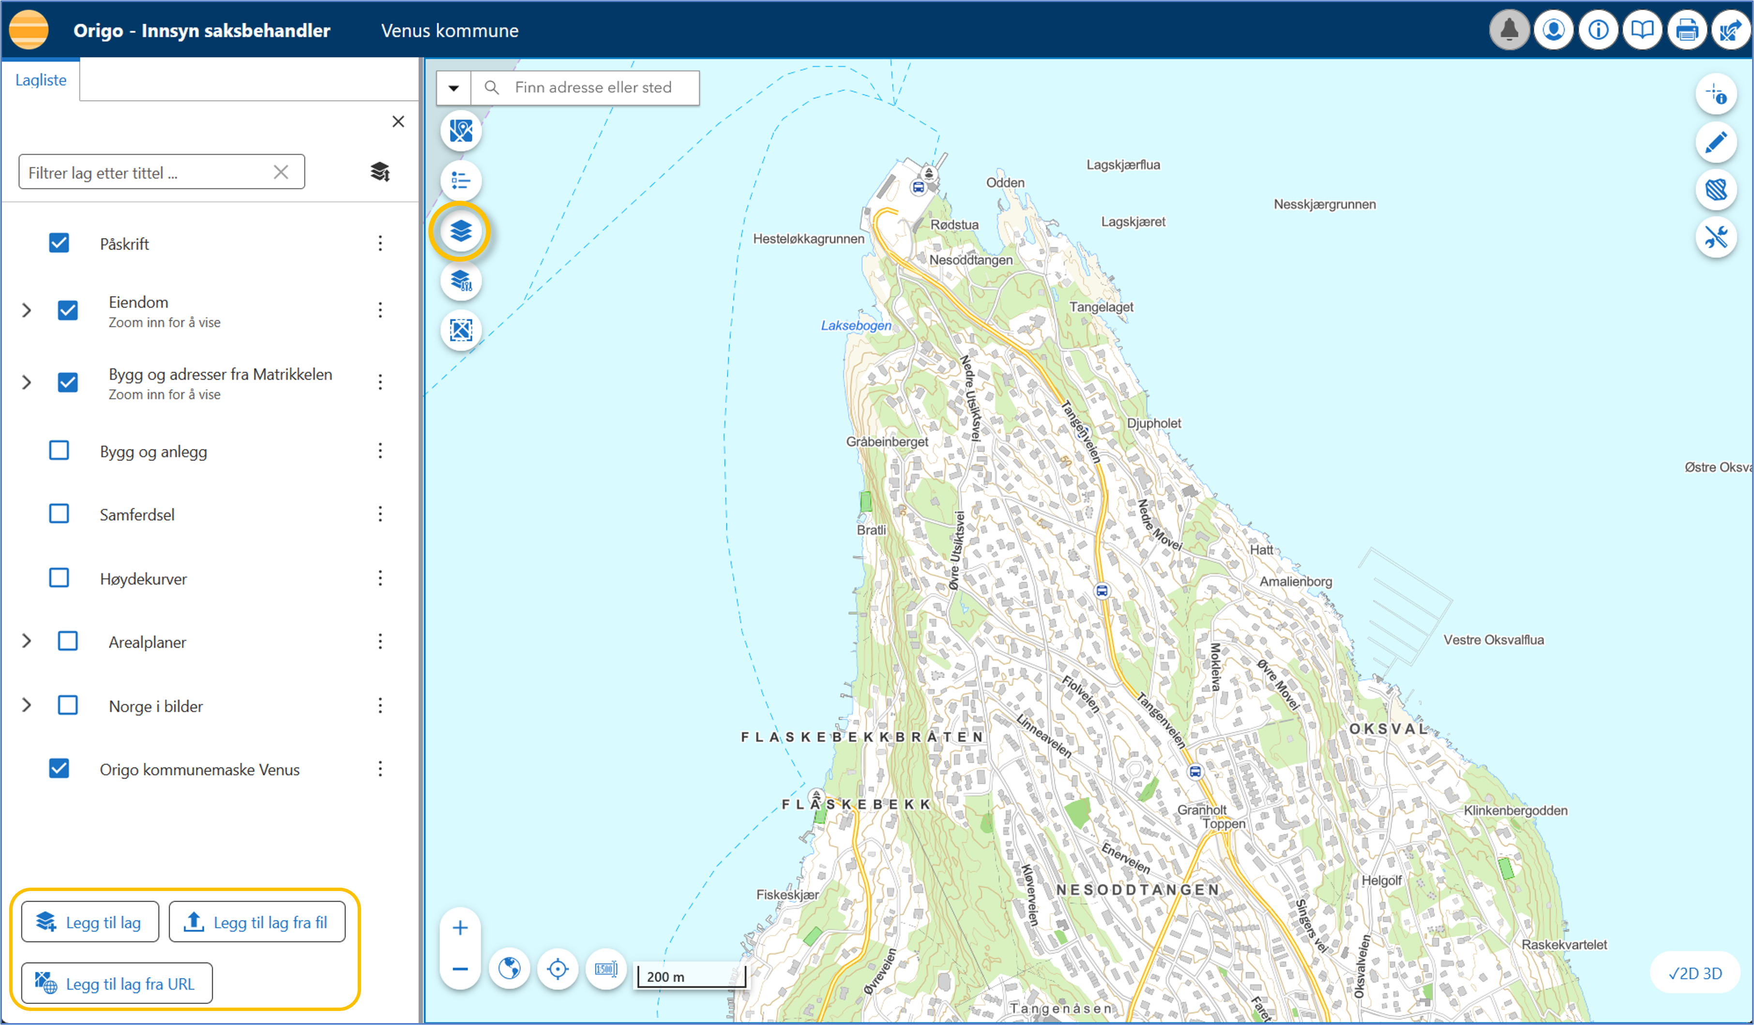Expand the Eiendom layer group

coord(27,311)
